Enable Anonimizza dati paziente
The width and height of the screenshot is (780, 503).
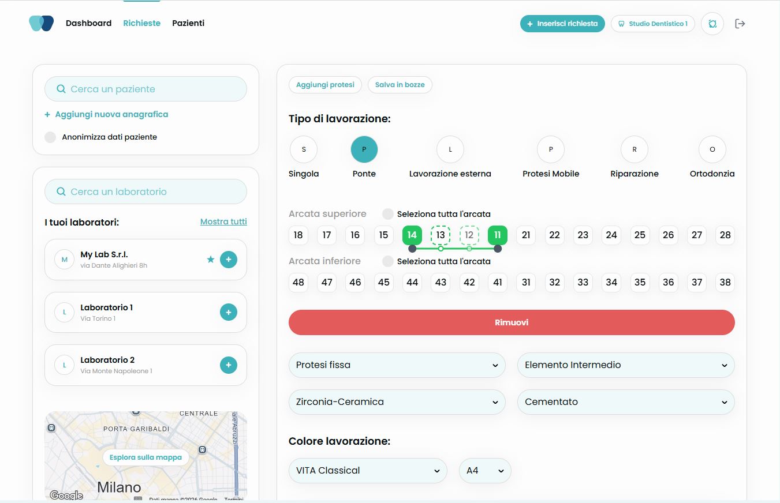(50, 137)
